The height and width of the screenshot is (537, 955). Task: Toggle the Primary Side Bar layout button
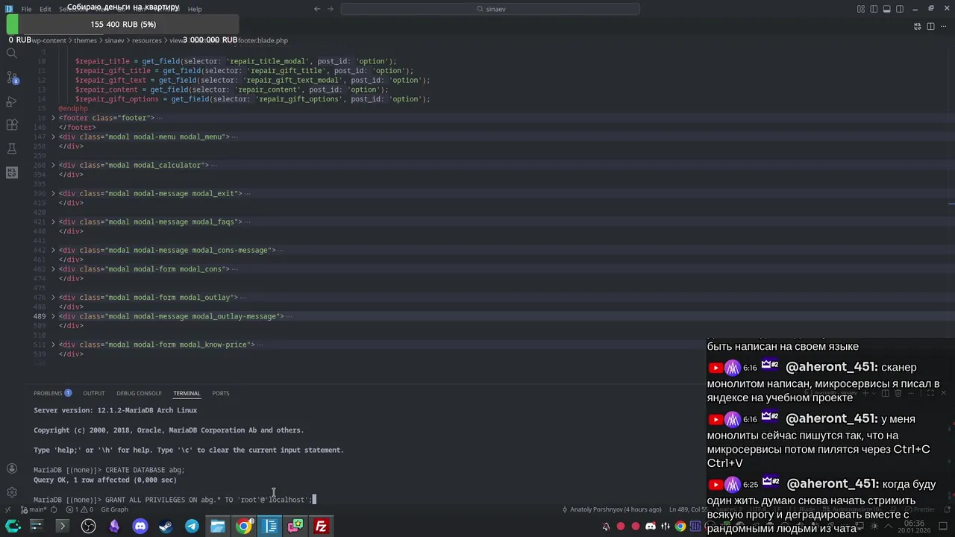[x=874, y=9]
